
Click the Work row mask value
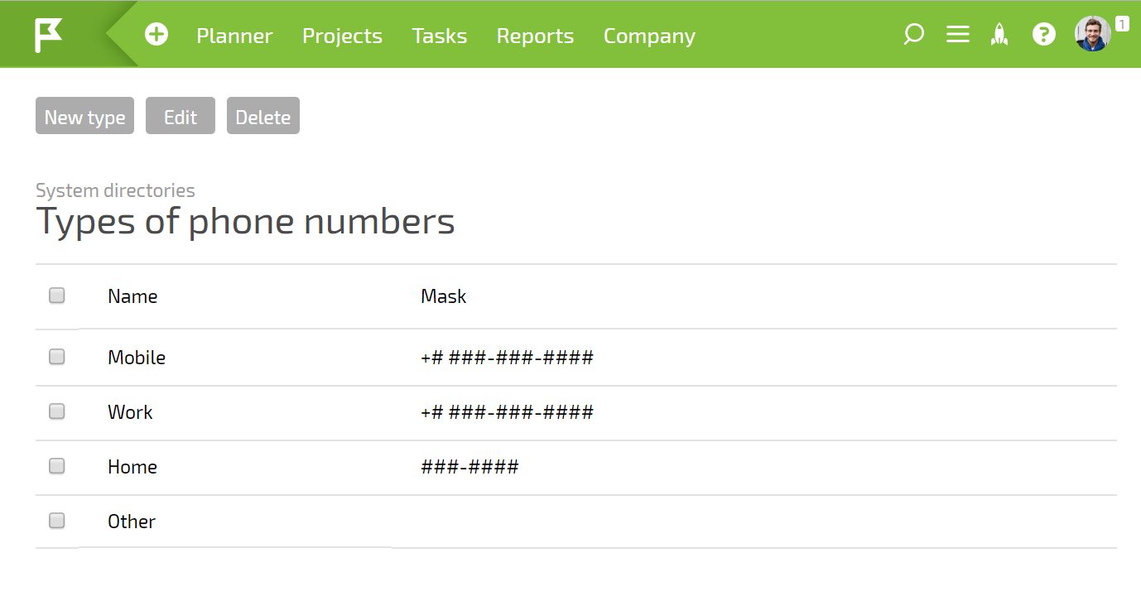click(507, 412)
